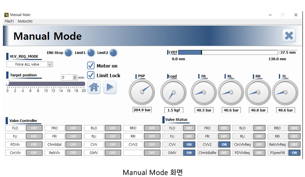The width and height of the screenshot is (305, 177).
Task: Click the LVDT position progress bar
Action: [228, 52]
